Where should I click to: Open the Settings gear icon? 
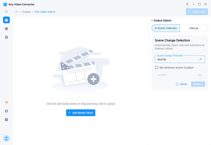[6, 111]
